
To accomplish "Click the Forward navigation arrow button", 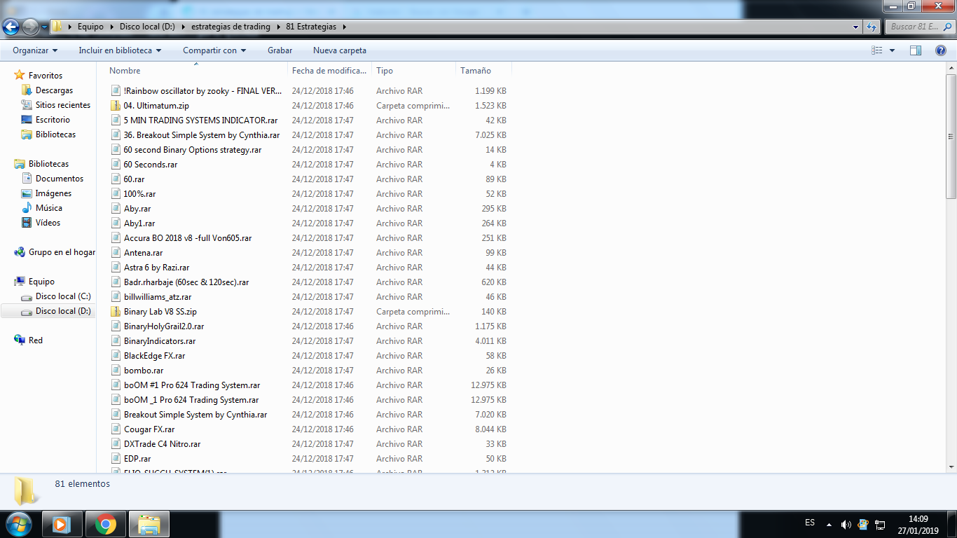I will [30, 27].
